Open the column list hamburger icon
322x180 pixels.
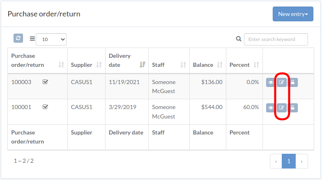32,39
